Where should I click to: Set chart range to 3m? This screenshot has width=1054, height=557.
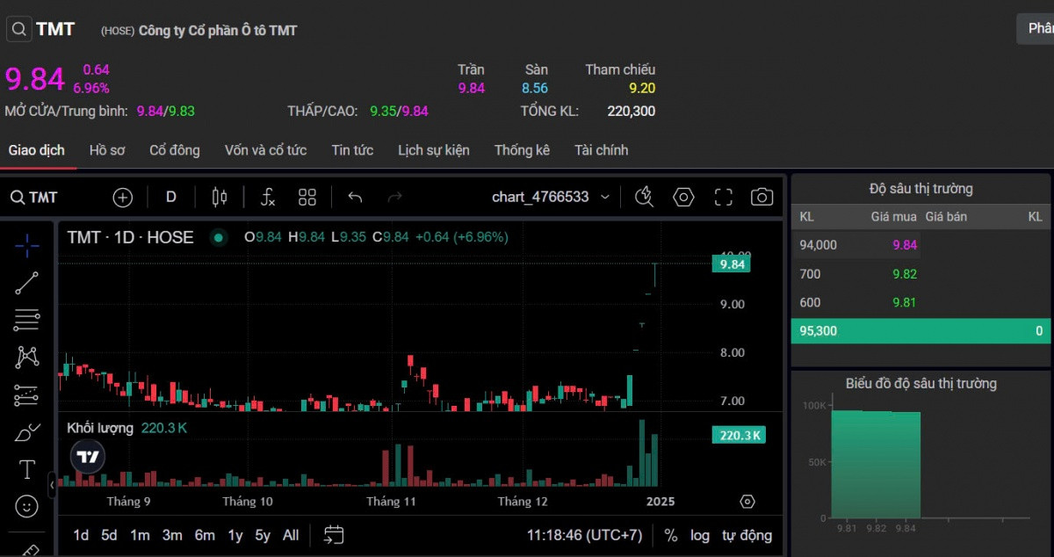click(172, 535)
